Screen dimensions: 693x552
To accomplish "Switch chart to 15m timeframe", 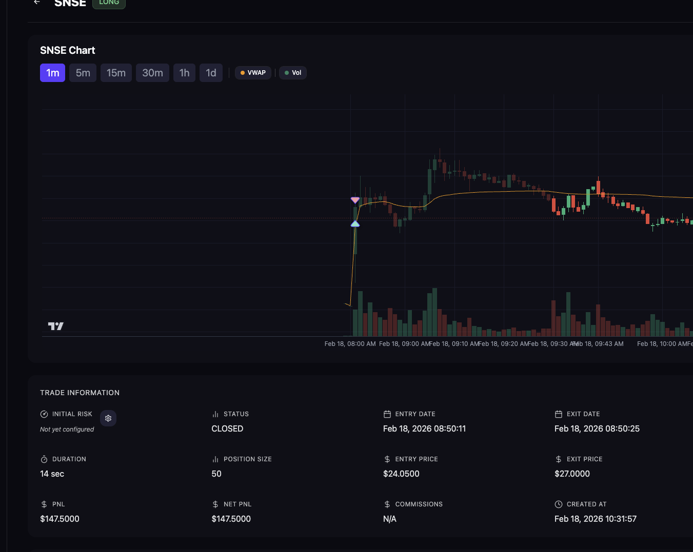I will pos(116,73).
